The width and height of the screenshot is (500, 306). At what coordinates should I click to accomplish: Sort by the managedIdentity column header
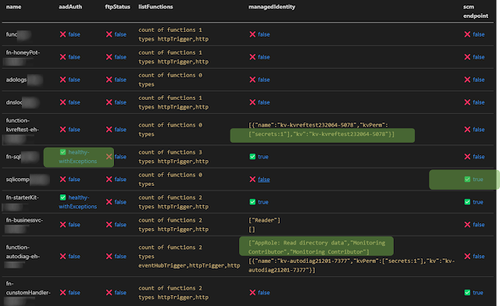click(x=272, y=7)
